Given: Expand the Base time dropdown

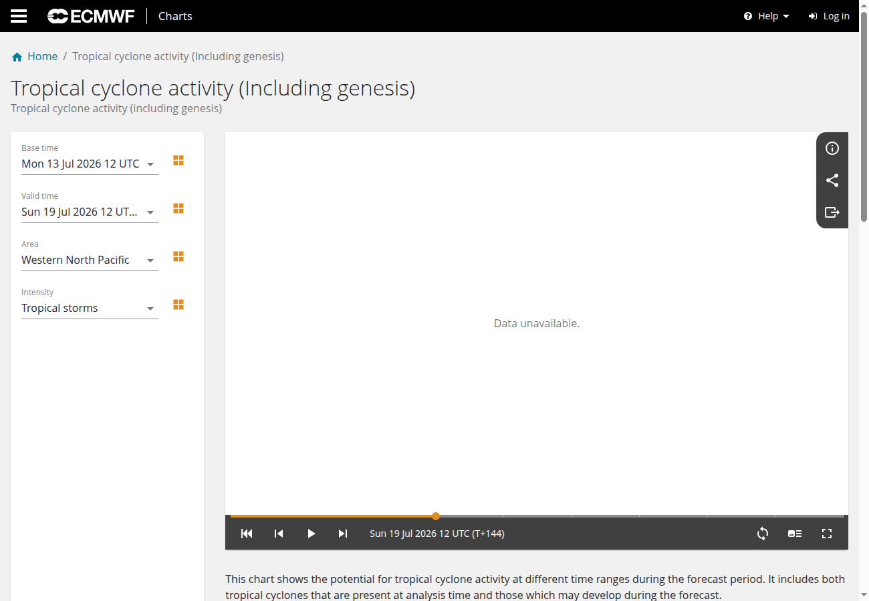Looking at the screenshot, I should tap(90, 164).
